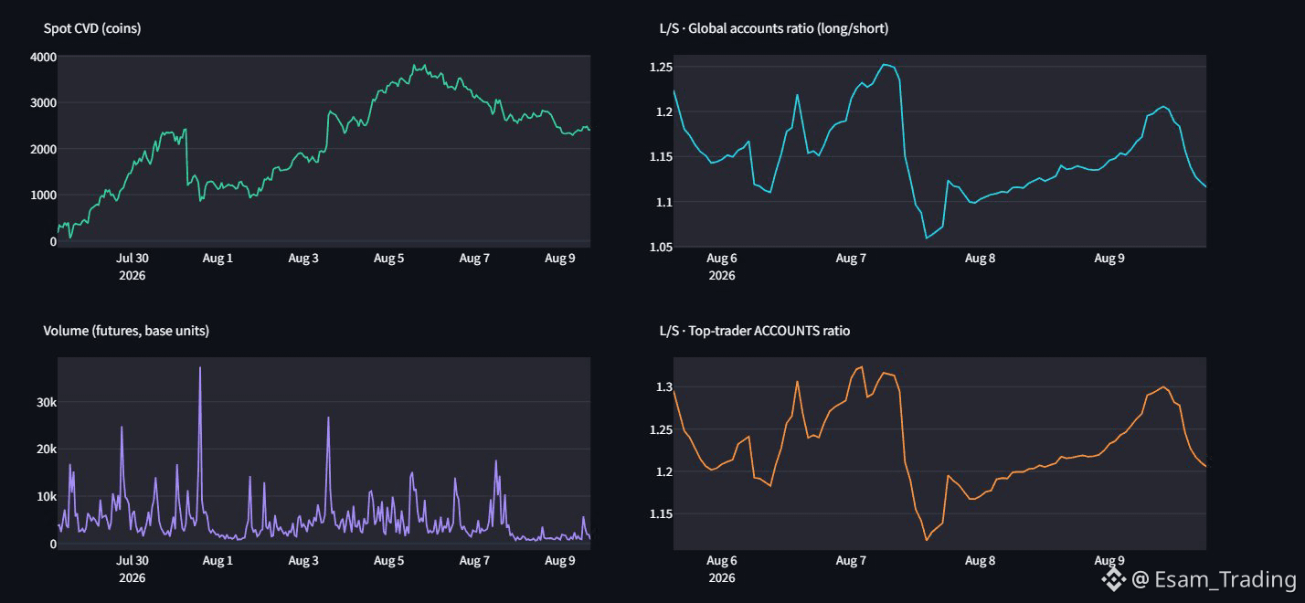This screenshot has height=603, width=1305.
Task: Click the 1.25 label on Global accounts ratio axis
Action: coord(662,68)
